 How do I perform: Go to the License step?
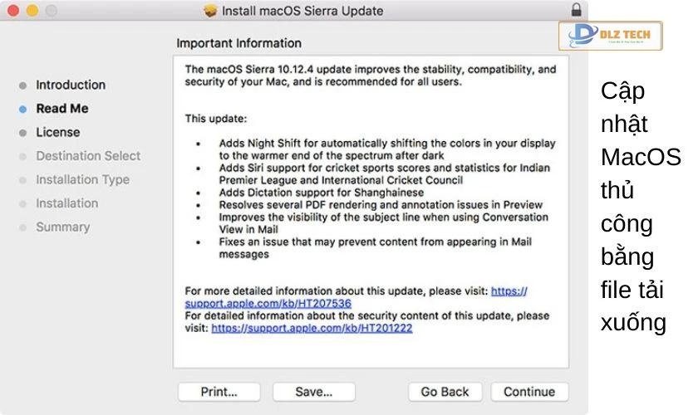[58, 132]
